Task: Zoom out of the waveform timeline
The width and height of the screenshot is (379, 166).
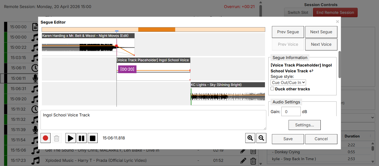Action: 261,138
